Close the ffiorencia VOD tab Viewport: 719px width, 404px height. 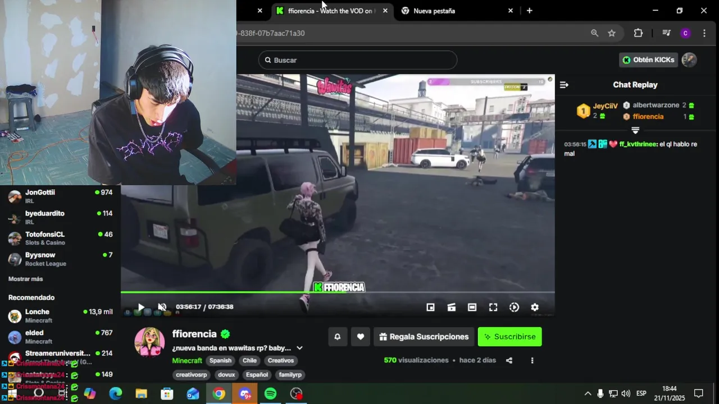[385, 11]
